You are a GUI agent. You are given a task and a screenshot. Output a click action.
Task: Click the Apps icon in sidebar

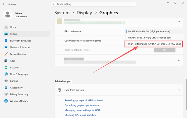[6, 61]
